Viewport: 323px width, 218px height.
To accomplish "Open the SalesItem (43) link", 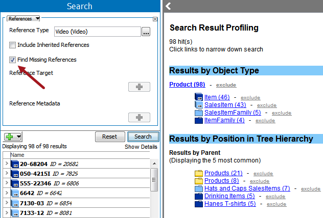I will click(225, 105).
